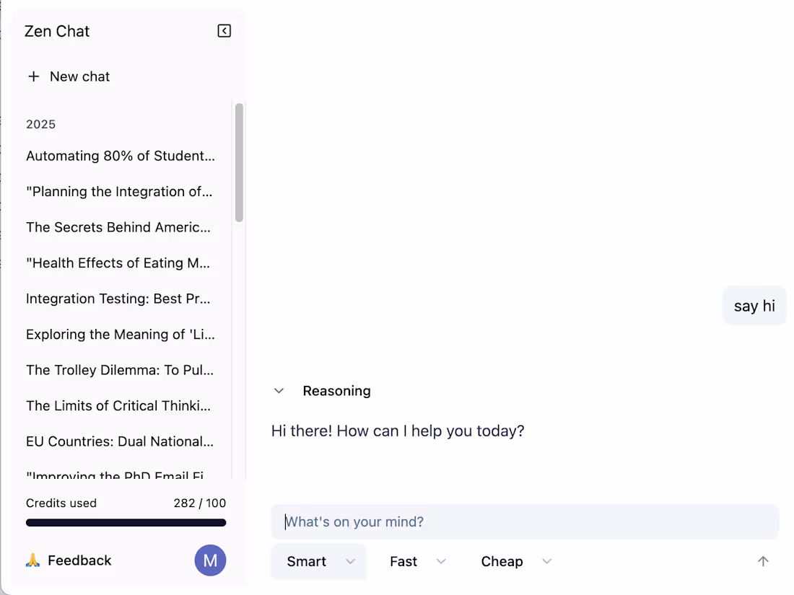Click the 'say hi' message bubble
This screenshot has width=794, height=595.
pos(754,306)
